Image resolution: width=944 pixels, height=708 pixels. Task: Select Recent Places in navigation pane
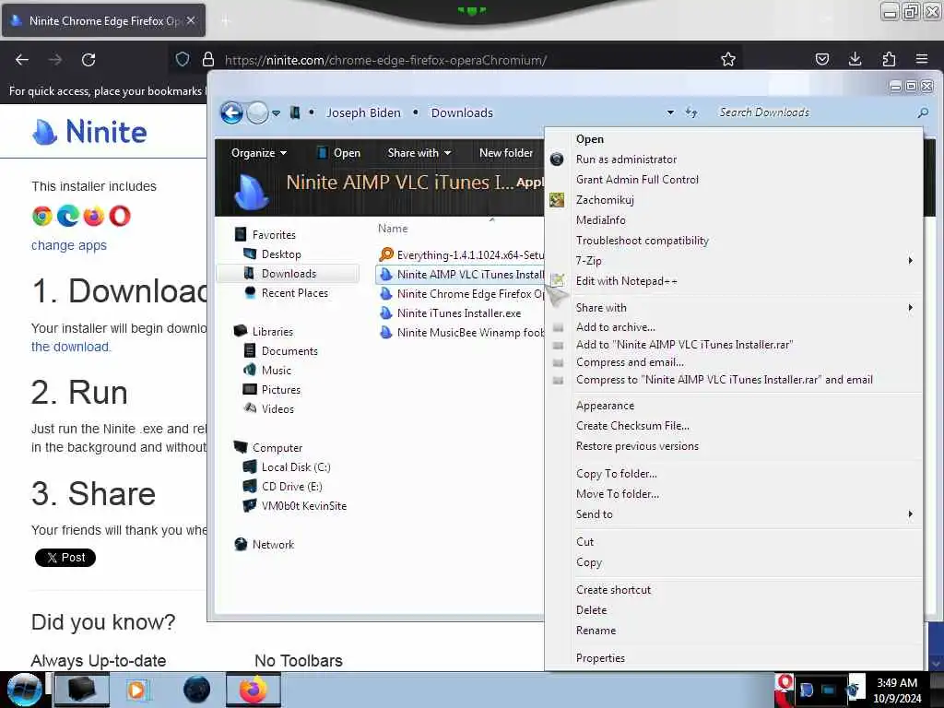295,292
